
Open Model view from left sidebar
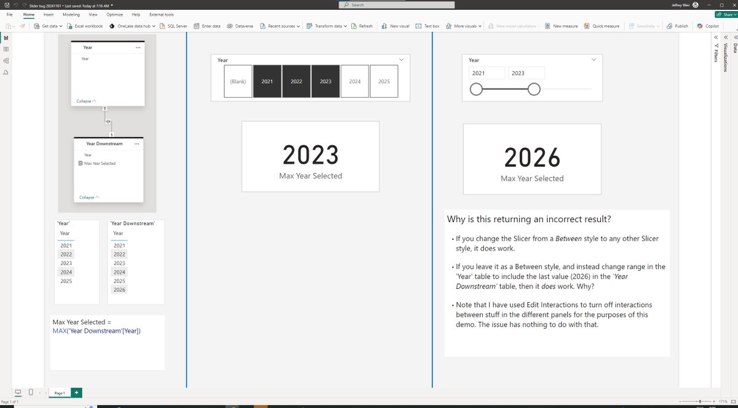pyautogui.click(x=6, y=60)
